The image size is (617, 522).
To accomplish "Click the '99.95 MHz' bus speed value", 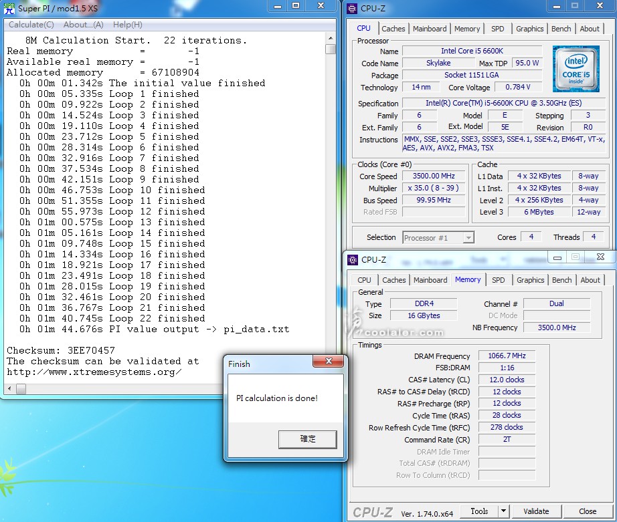I will click(x=434, y=200).
